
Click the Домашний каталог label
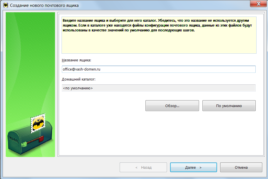point(78,79)
